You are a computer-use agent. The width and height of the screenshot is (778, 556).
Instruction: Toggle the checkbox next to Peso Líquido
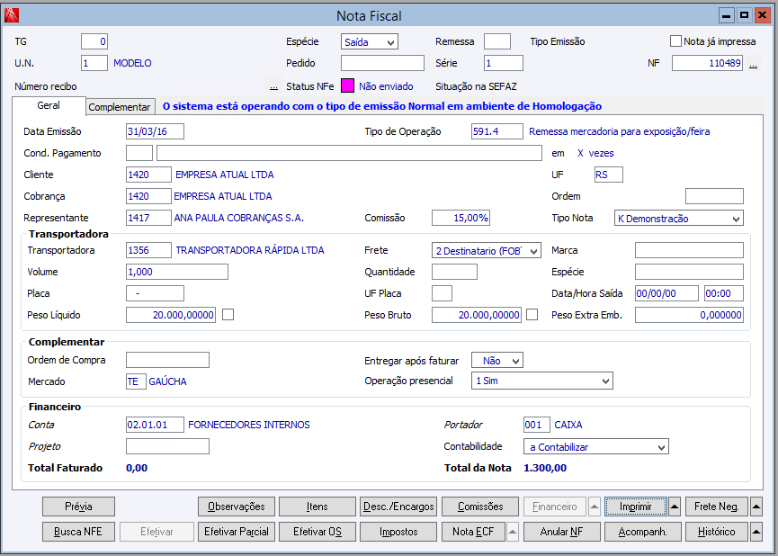click(228, 315)
